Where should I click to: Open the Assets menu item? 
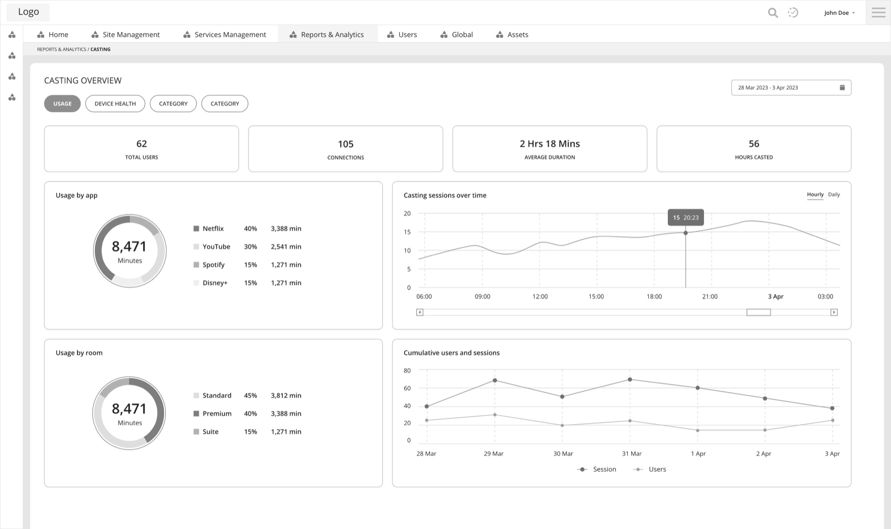click(x=512, y=34)
